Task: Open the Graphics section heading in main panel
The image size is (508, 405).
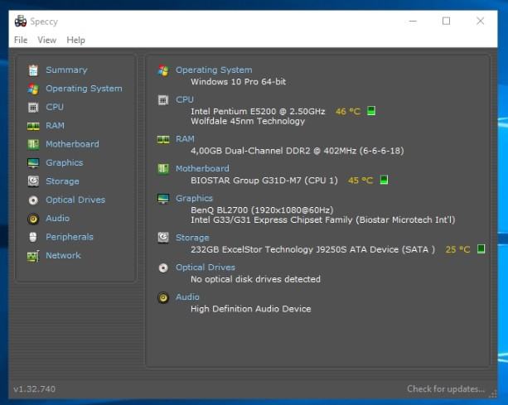Action: (194, 198)
